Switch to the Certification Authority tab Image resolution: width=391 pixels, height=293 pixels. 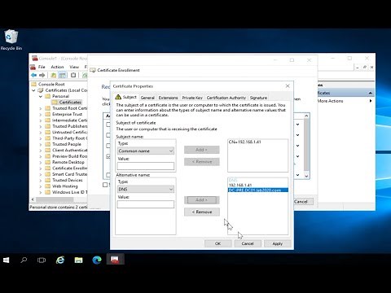pyautogui.click(x=226, y=98)
